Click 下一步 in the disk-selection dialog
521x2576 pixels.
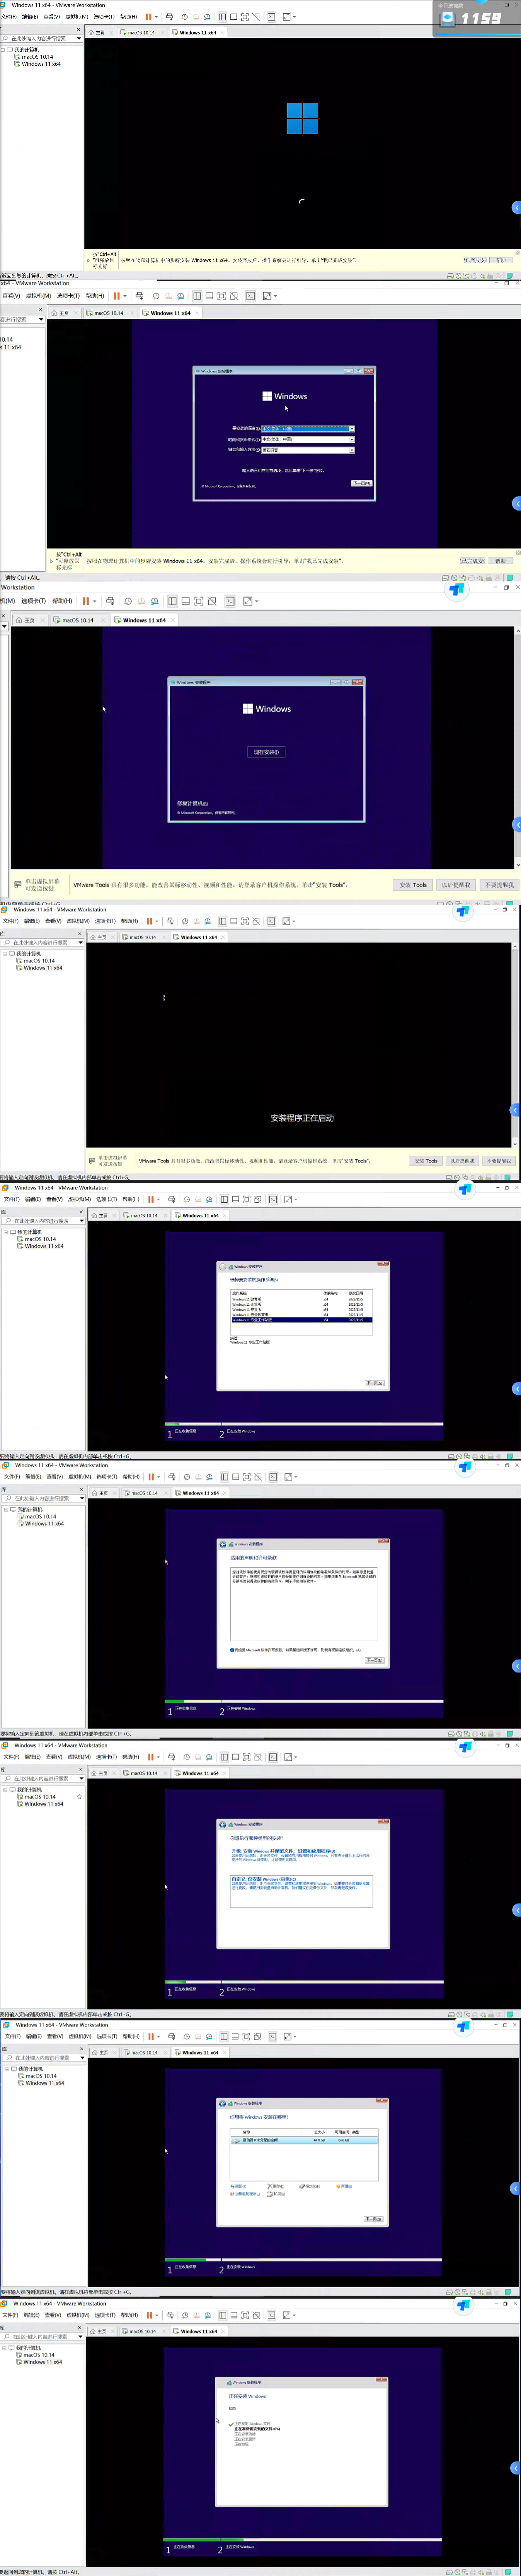click(x=373, y=2218)
